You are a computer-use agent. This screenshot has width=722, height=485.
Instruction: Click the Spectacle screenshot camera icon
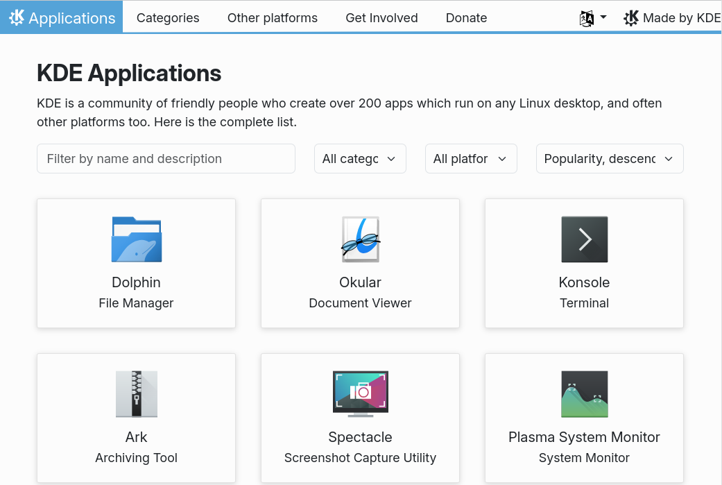pos(360,394)
